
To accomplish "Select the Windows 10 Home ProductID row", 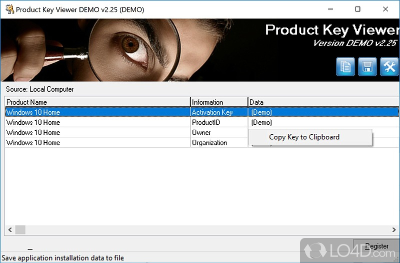I will [x=202, y=122].
